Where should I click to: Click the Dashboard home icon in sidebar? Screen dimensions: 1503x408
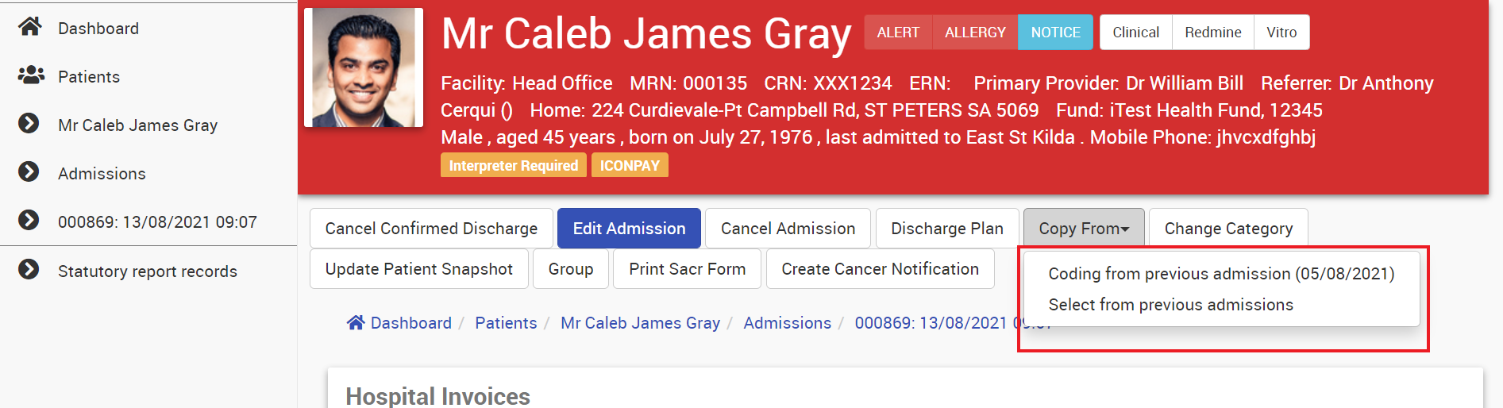coord(30,27)
